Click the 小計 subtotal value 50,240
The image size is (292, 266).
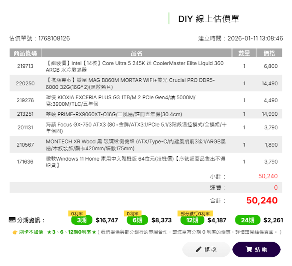(x=268, y=176)
